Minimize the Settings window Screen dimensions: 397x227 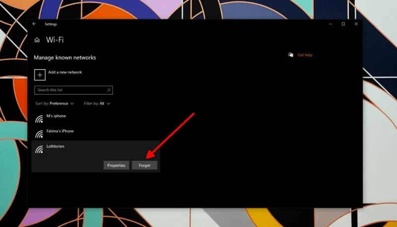coord(331,24)
